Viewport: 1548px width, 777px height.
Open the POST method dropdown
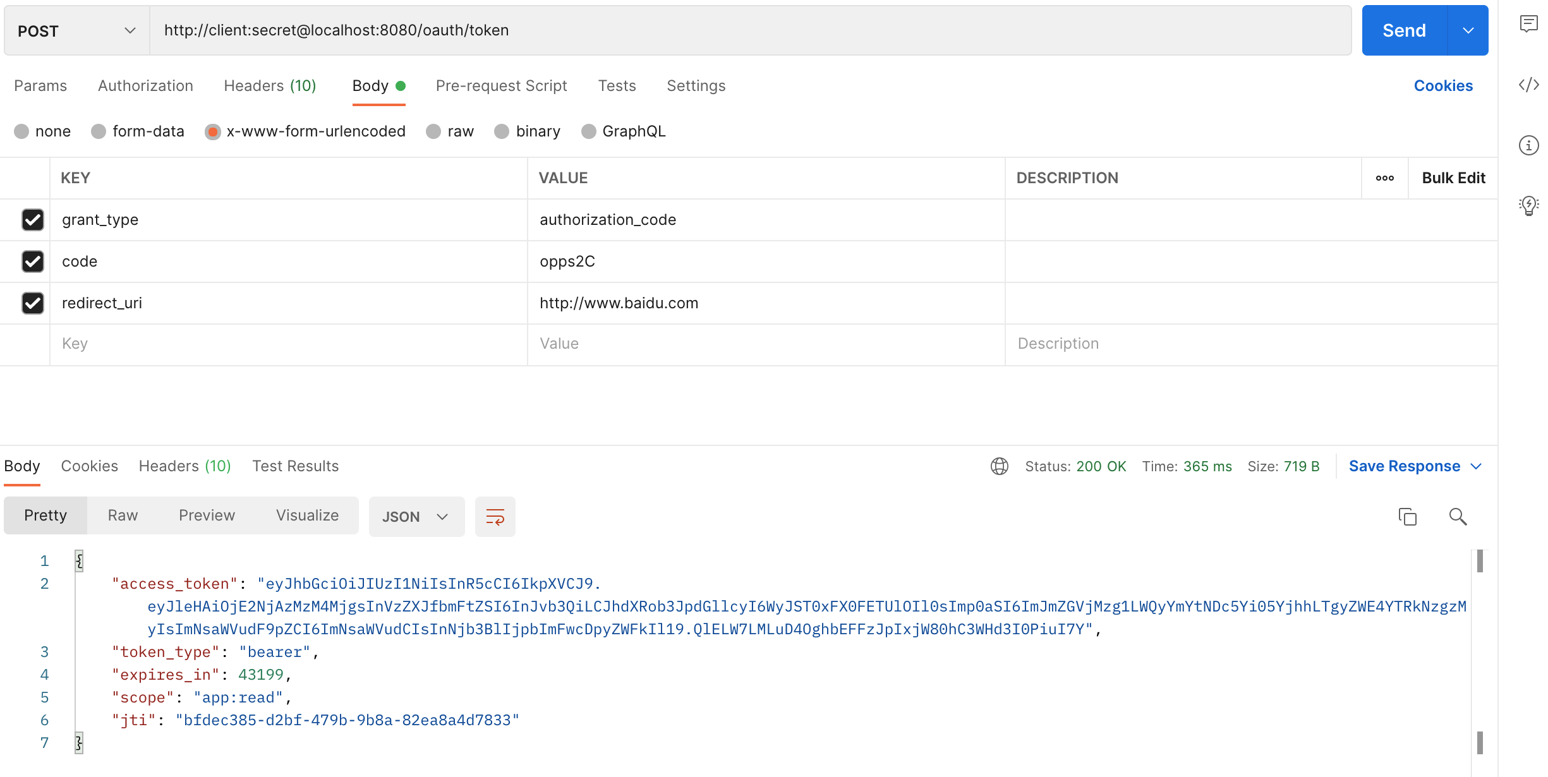[x=76, y=30]
